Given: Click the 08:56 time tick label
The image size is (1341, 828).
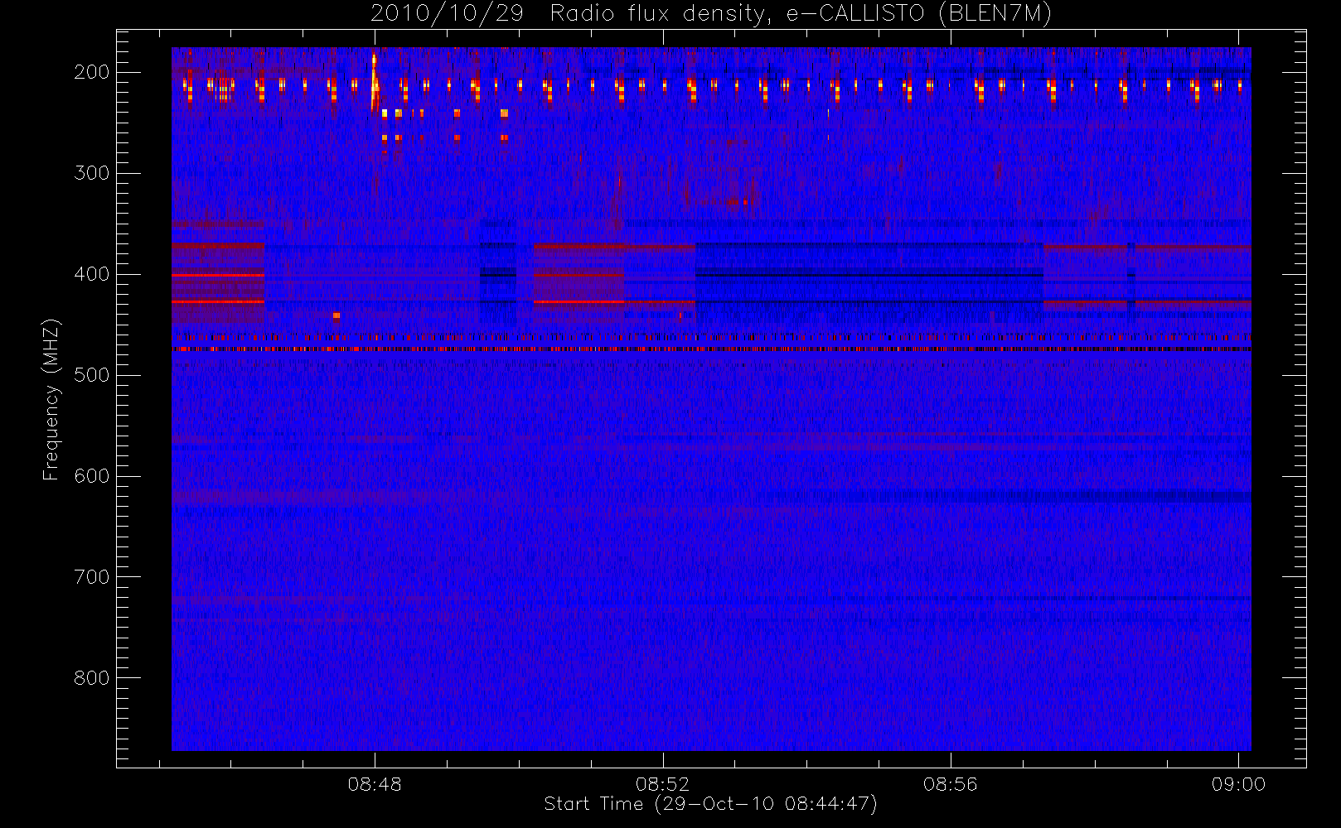Looking at the screenshot, I should click(x=951, y=784).
